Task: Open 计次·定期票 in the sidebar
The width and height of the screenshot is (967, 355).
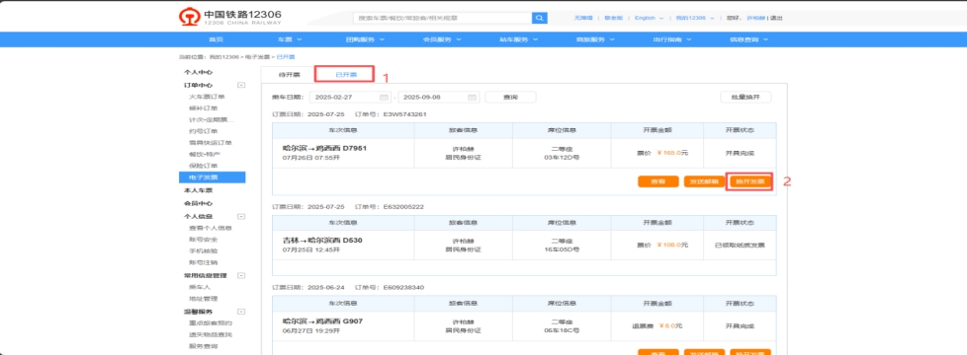Action: pyautogui.click(x=212, y=119)
